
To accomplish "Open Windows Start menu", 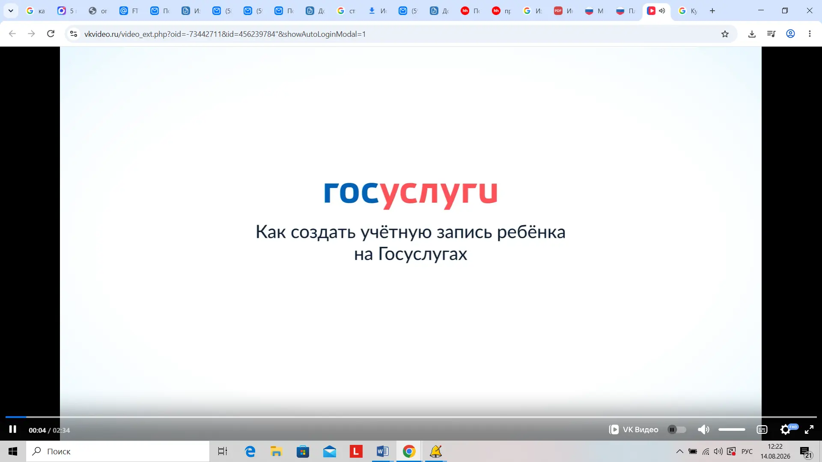I will [13, 451].
